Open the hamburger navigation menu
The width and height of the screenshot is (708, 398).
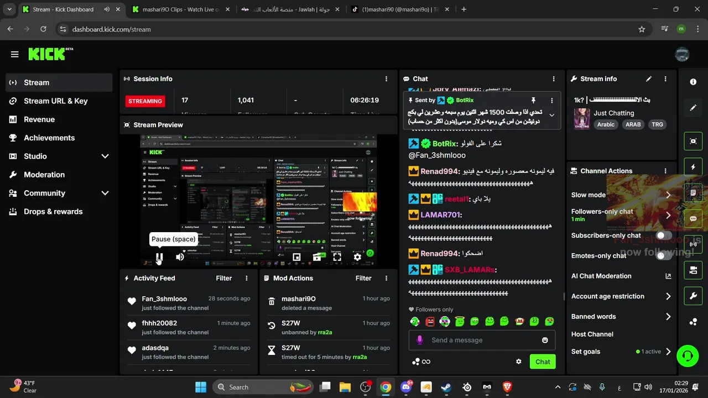[x=15, y=54]
